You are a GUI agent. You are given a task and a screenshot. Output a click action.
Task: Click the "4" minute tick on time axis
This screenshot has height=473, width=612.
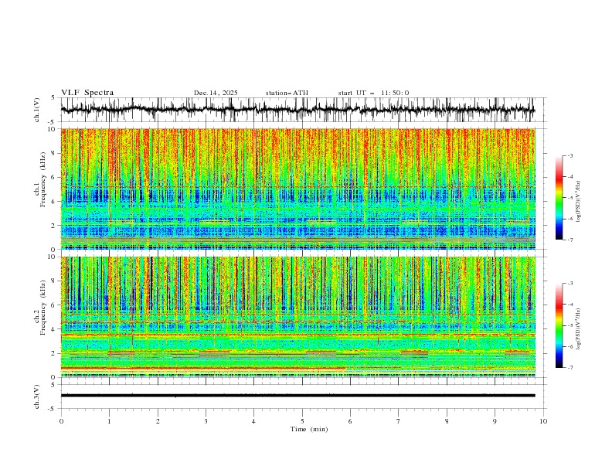coord(253,421)
